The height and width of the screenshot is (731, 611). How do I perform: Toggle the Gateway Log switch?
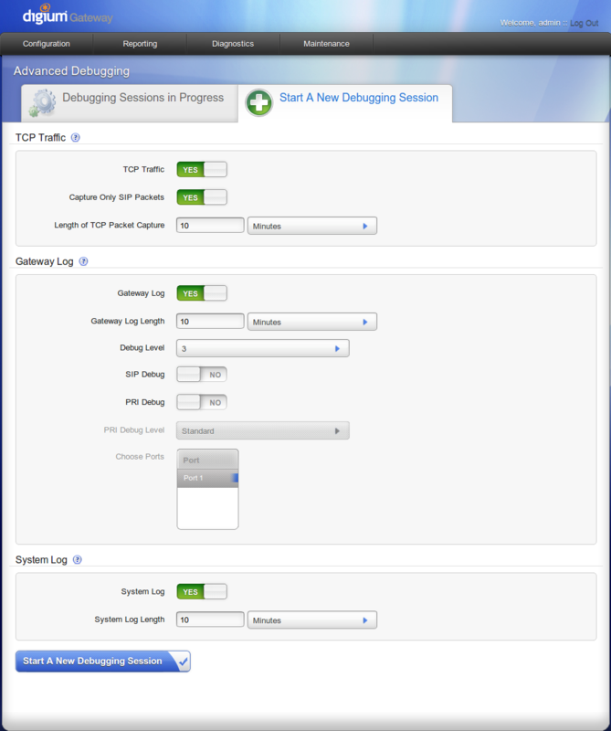pyautogui.click(x=202, y=293)
